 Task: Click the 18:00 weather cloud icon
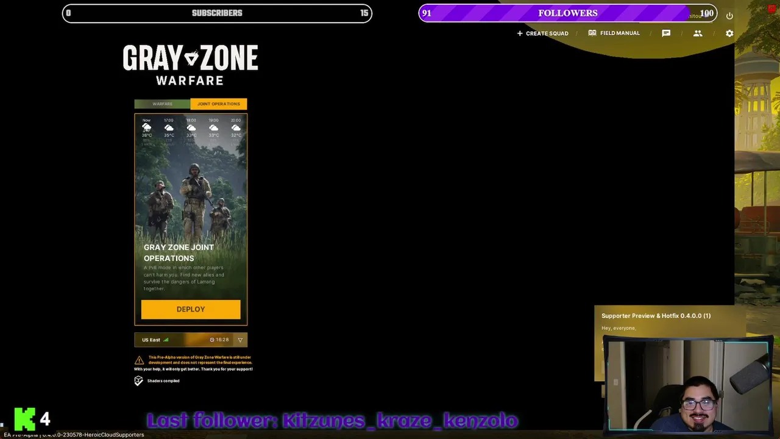point(191,128)
